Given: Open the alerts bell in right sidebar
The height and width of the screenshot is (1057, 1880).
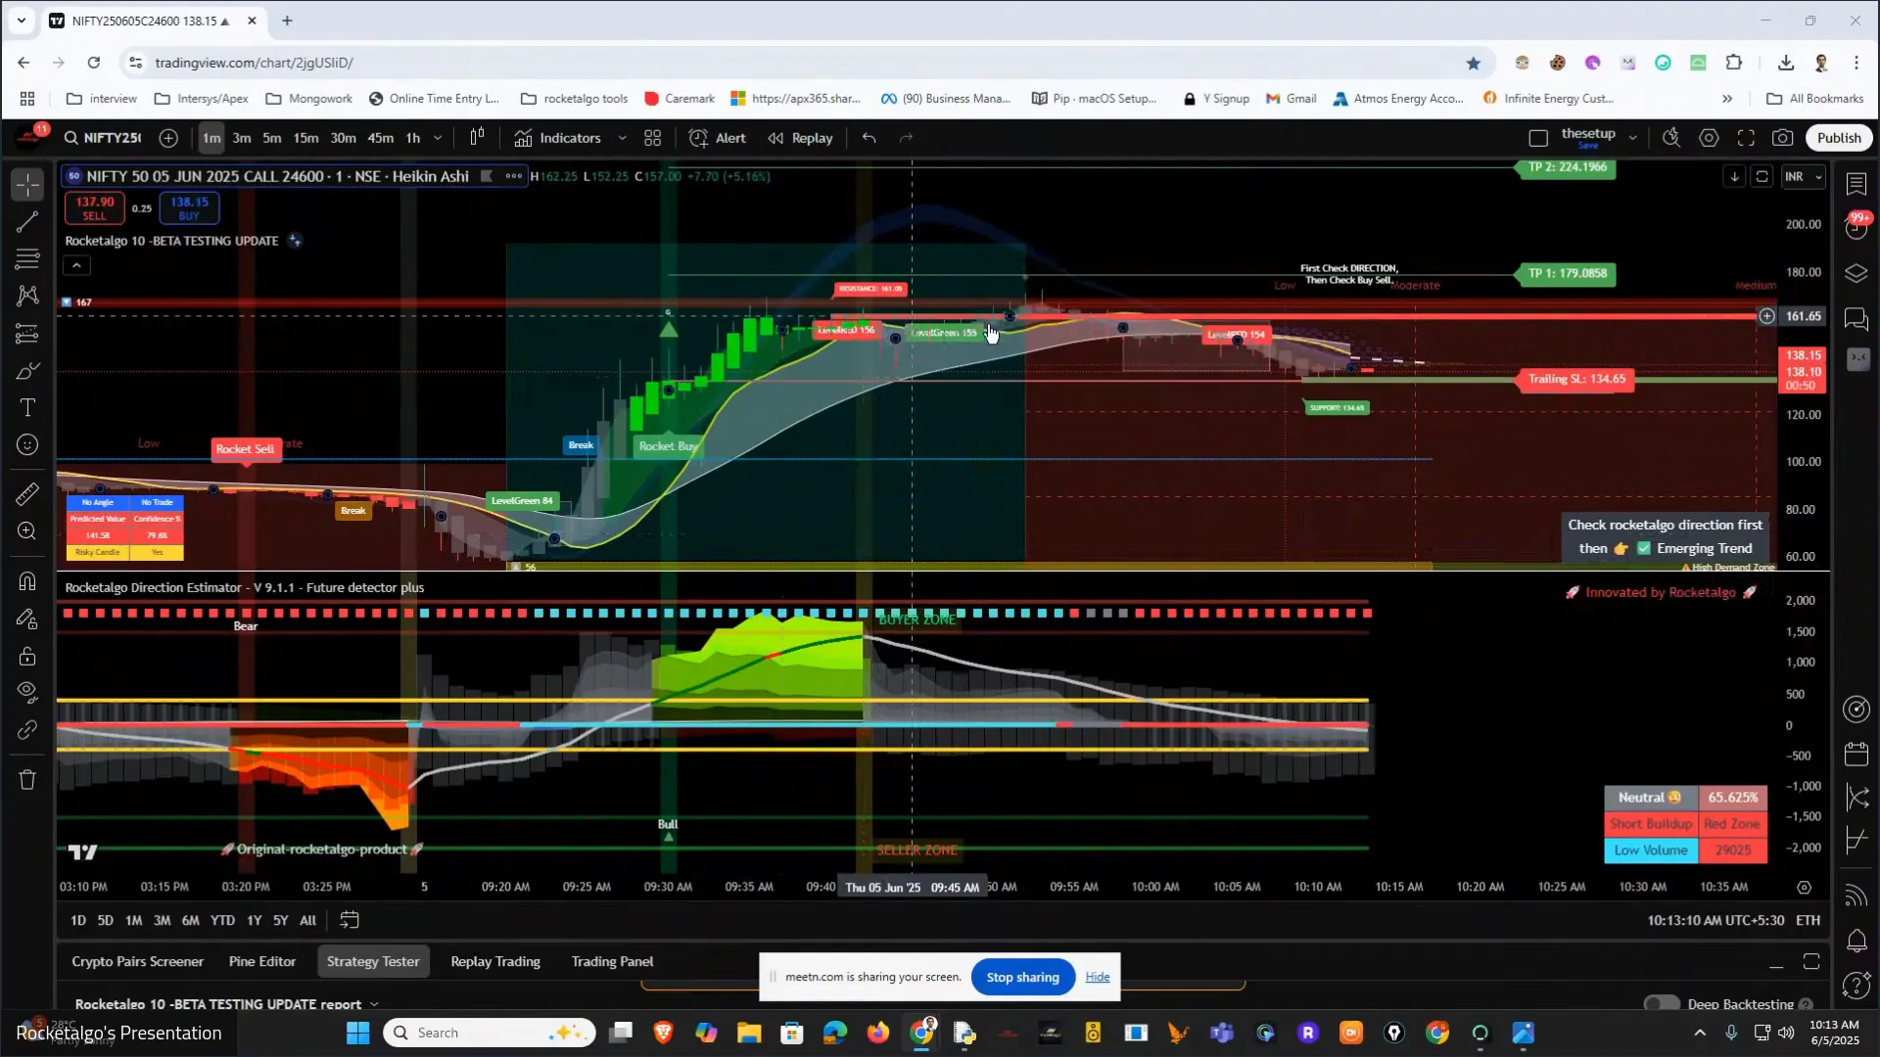Looking at the screenshot, I should (x=1856, y=941).
